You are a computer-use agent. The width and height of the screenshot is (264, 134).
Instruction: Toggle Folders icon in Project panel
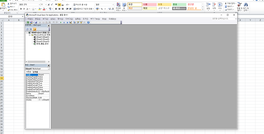pos(34,29)
